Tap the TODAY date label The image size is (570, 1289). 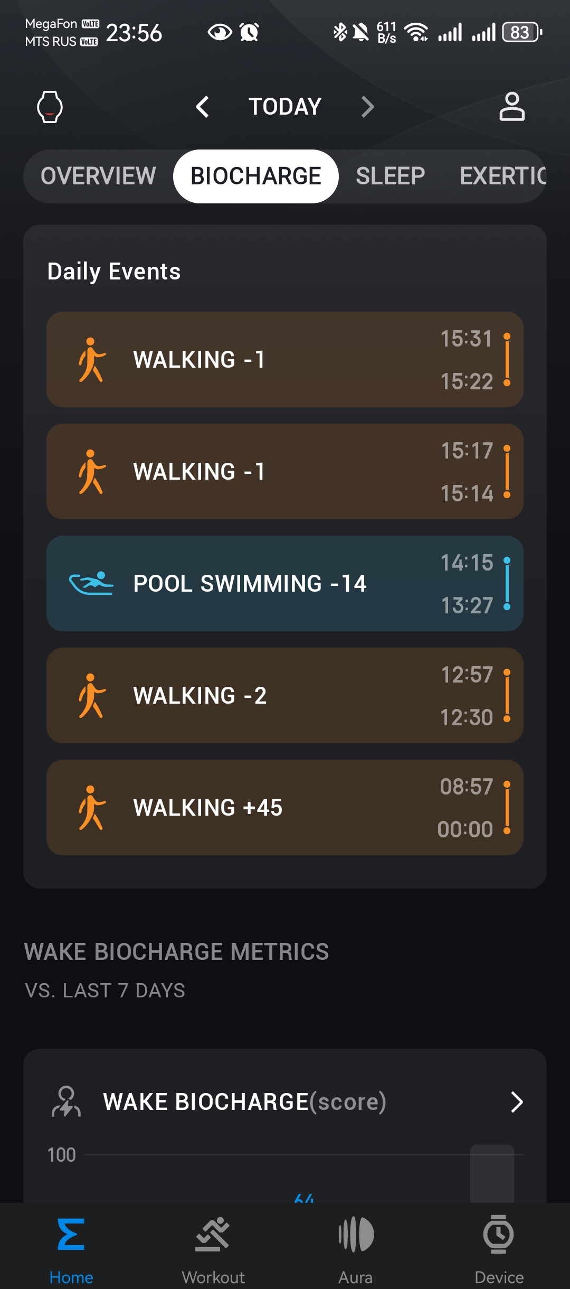click(285, 107)
